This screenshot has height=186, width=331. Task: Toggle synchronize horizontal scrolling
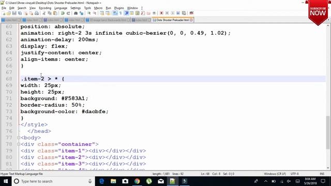[108, 13]
